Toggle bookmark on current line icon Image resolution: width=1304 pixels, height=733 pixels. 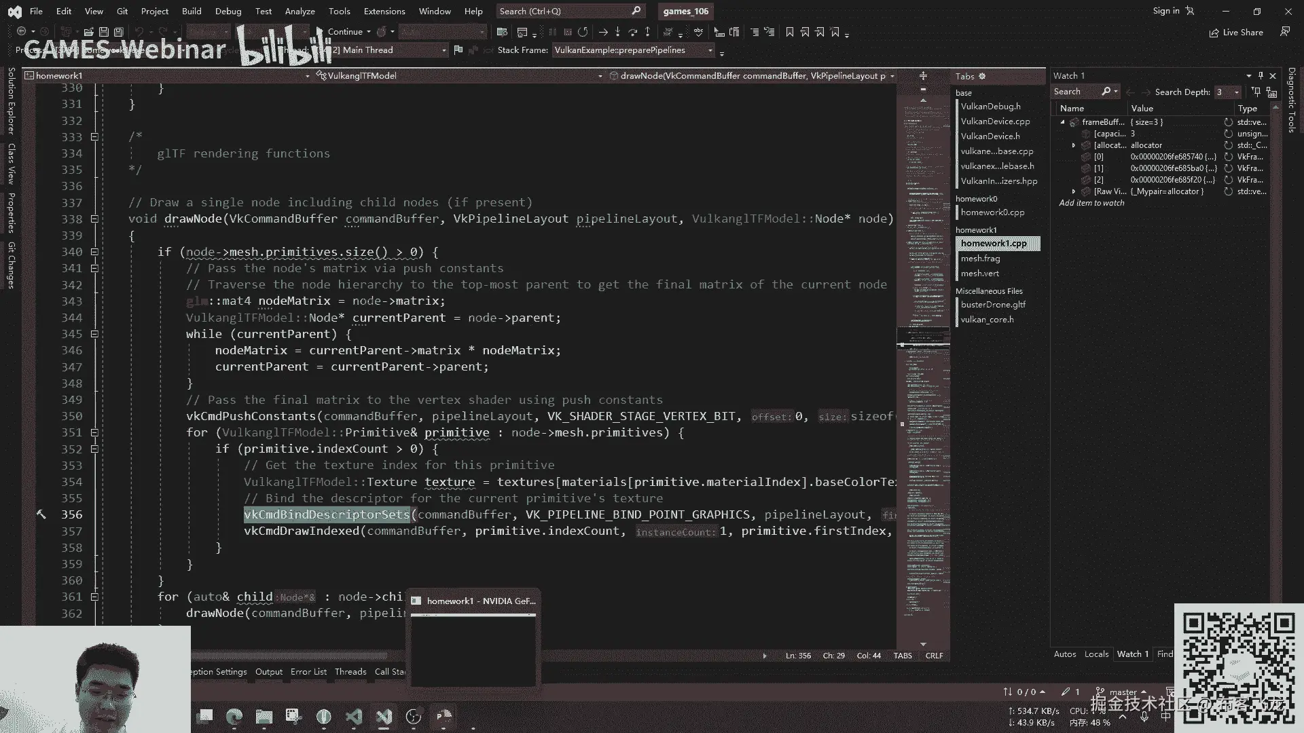click(x=789, y=32)
